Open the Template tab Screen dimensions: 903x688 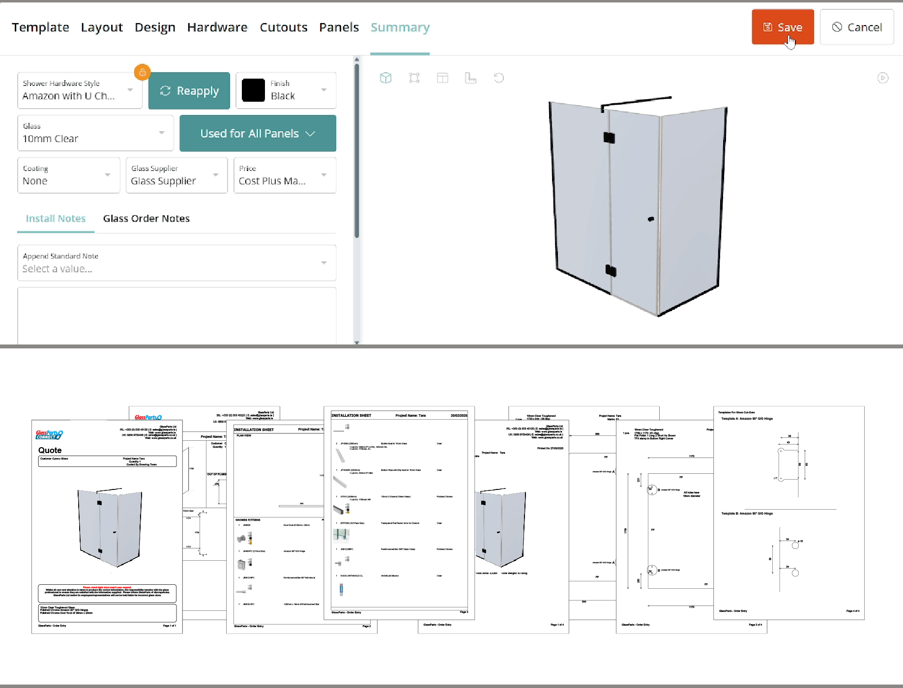pyautogui.click(x=40, y=28)
